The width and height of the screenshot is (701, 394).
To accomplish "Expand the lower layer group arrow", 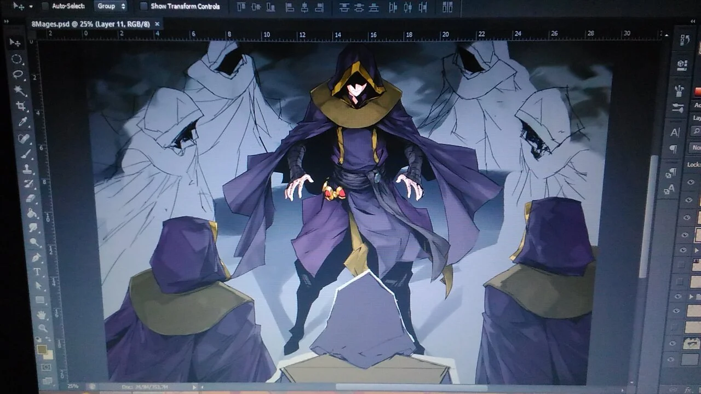I will pos(692,297).
